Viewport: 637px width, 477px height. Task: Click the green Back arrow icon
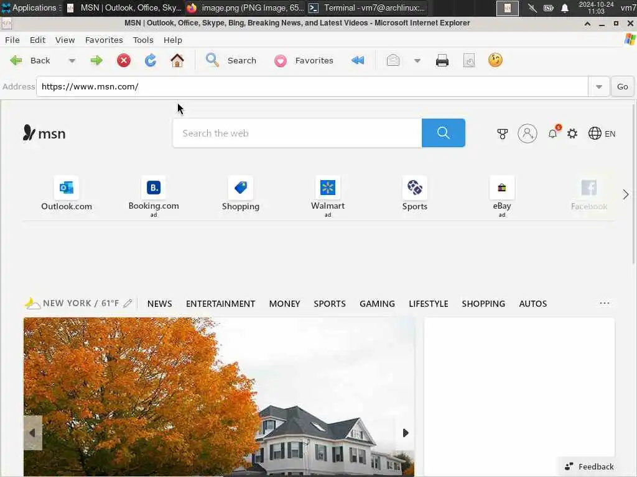click(x=16, y=60)
